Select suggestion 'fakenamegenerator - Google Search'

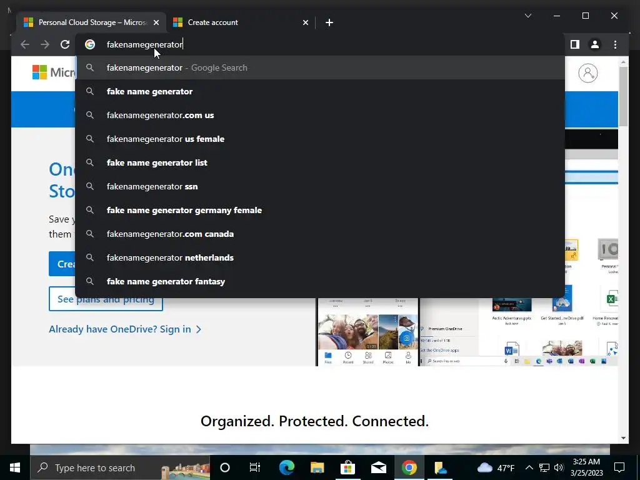pos(320,67)
